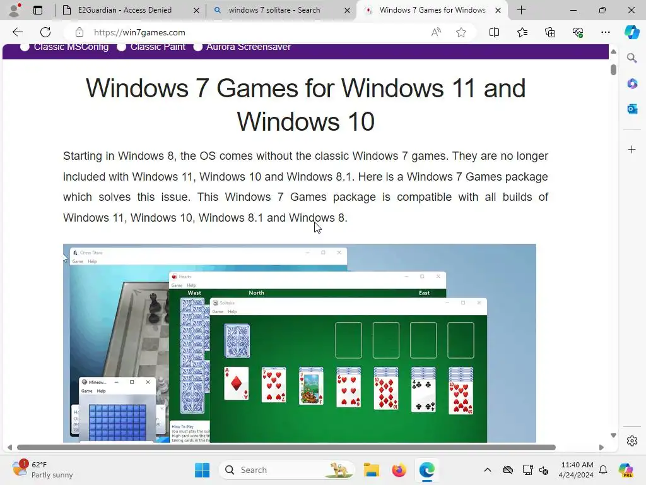Switch to windows 7 solitare Search tab

pos(274,10)
